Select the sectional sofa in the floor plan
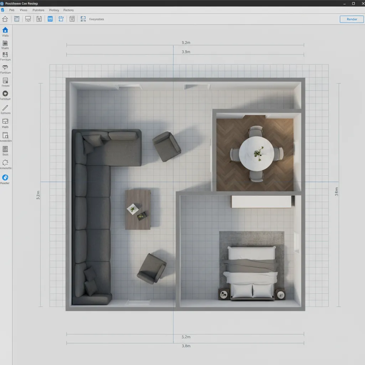Screen dimensions: 365x365 [x=89, y=214]
